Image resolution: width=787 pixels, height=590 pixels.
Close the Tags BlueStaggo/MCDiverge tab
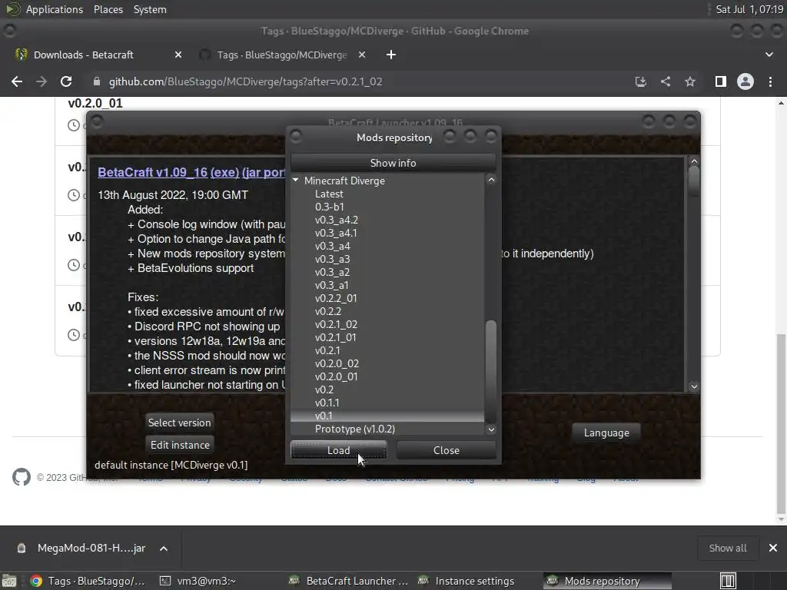(x=362, y=55)
